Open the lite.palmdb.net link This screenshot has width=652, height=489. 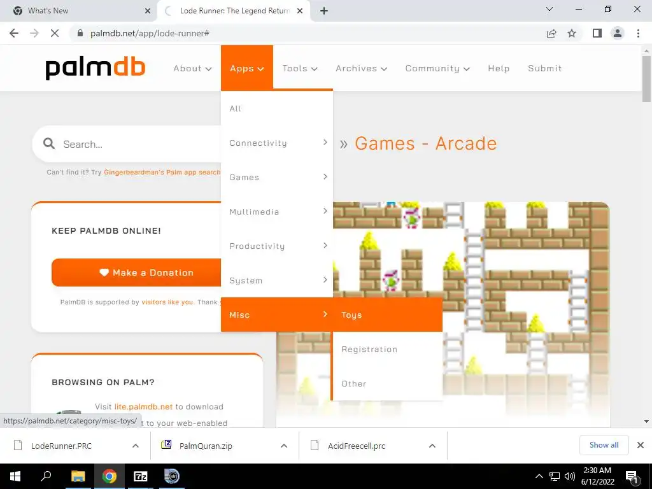[x=143, y=407]
